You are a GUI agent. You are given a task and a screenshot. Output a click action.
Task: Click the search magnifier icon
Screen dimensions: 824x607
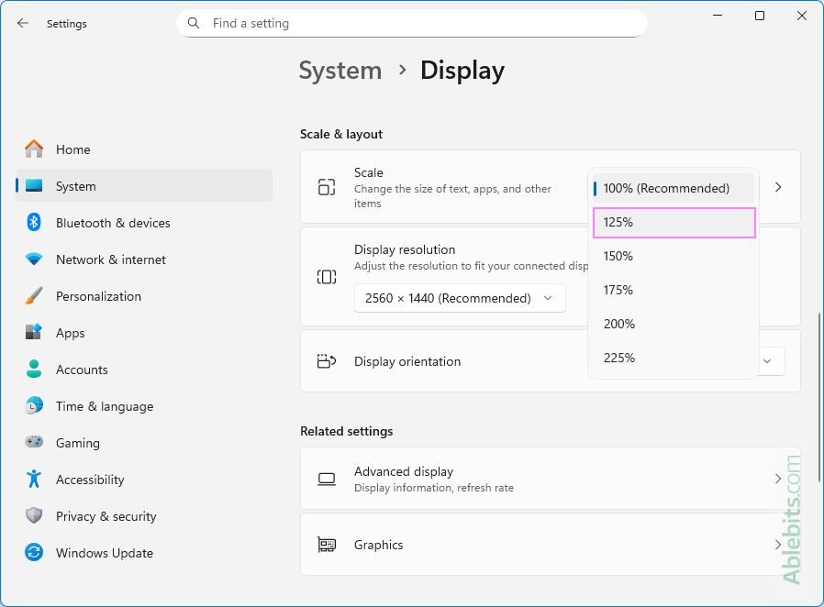(x=194, y=23)
